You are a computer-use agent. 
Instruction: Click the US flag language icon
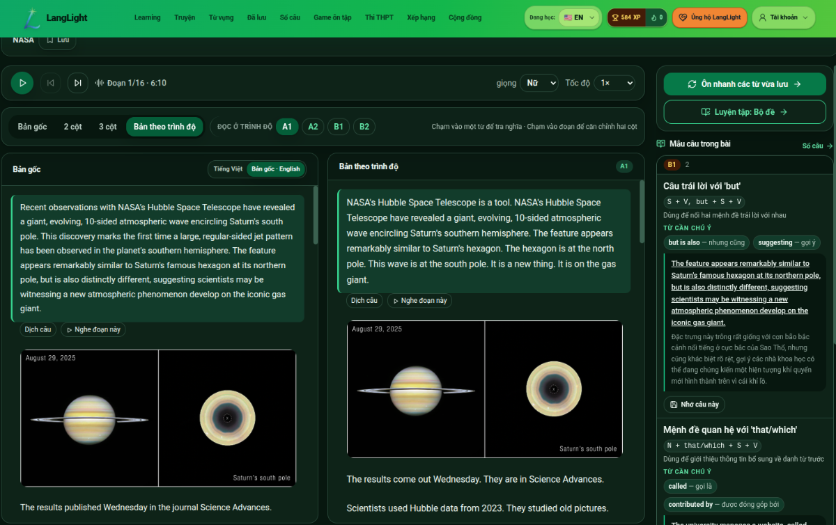[568, 17]
